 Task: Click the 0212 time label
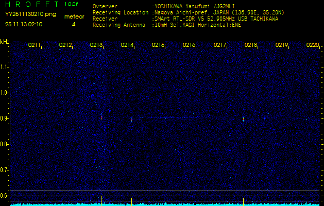pyautogui.click(x=65, y=45)
